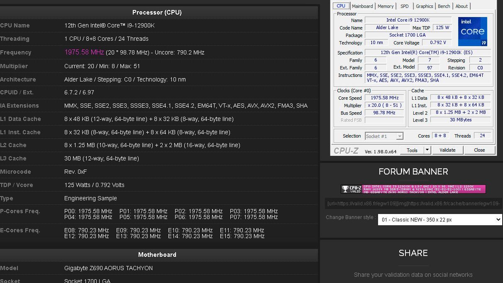
Task: Click the Architecture Alder Lake value
Action: tap(125, 79)
